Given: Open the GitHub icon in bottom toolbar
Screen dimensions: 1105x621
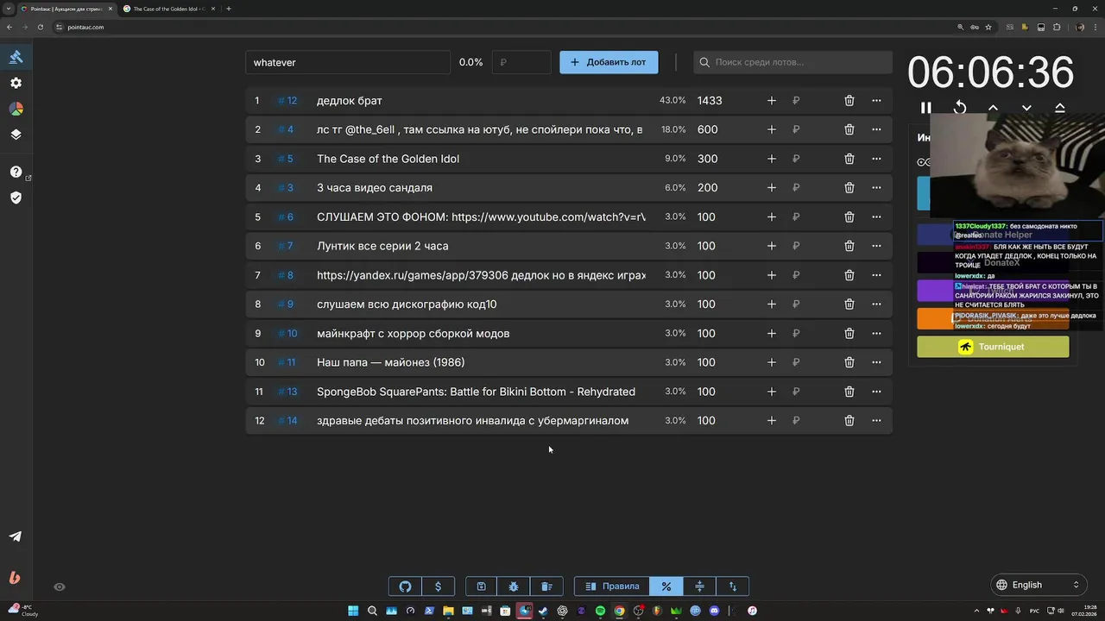Looking at the screenshot, I should coord(406,586).
